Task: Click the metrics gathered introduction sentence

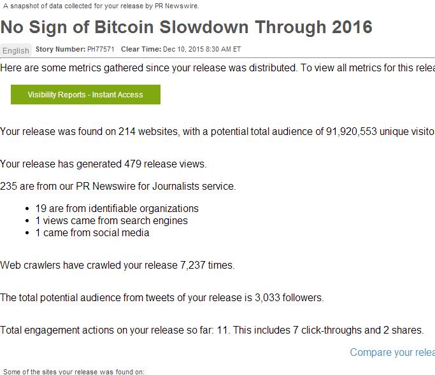Action: point(218,68)
